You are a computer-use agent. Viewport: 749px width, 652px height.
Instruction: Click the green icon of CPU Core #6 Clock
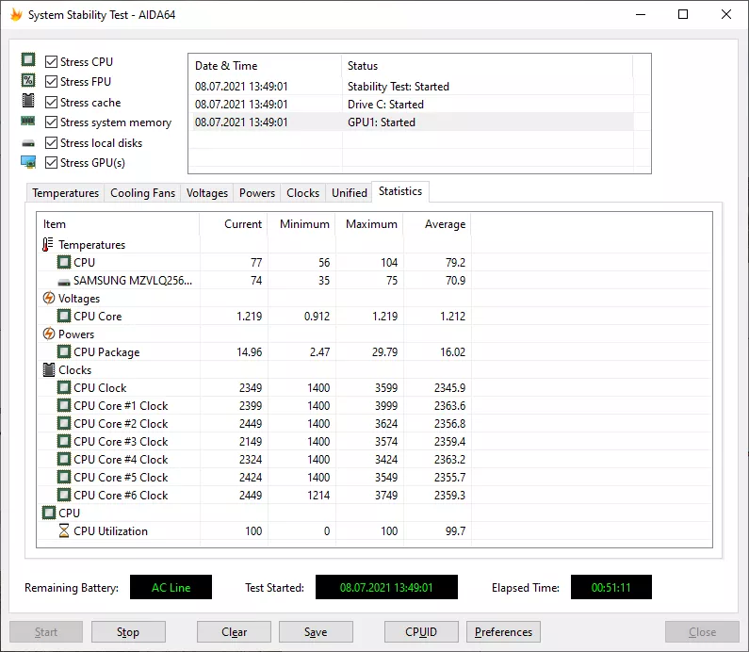(63, 495)
